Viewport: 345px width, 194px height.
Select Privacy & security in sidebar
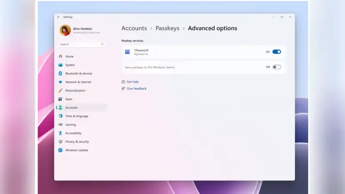(x=77, y=142)
